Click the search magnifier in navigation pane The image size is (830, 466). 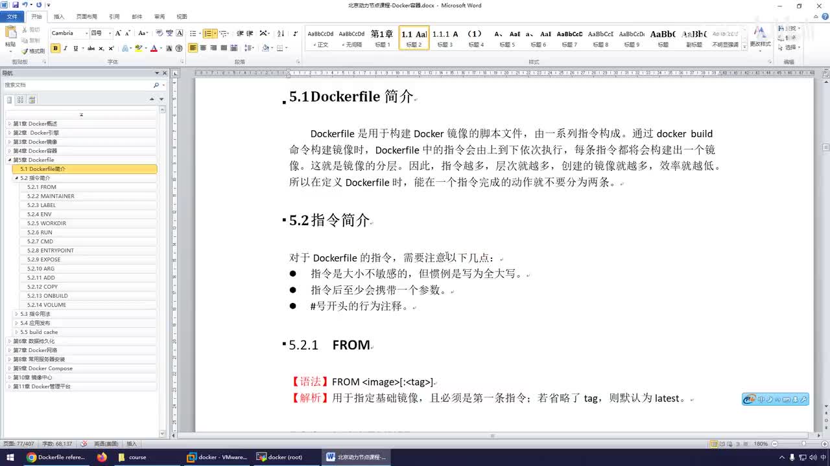[x=156, y=85]
